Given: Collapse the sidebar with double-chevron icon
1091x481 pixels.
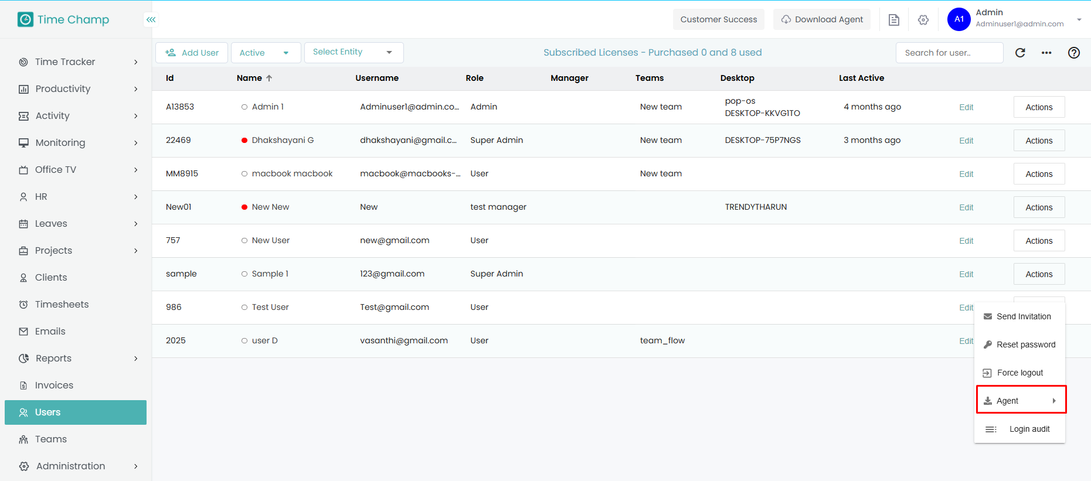Looking at the screenshot, I should 151,20.
